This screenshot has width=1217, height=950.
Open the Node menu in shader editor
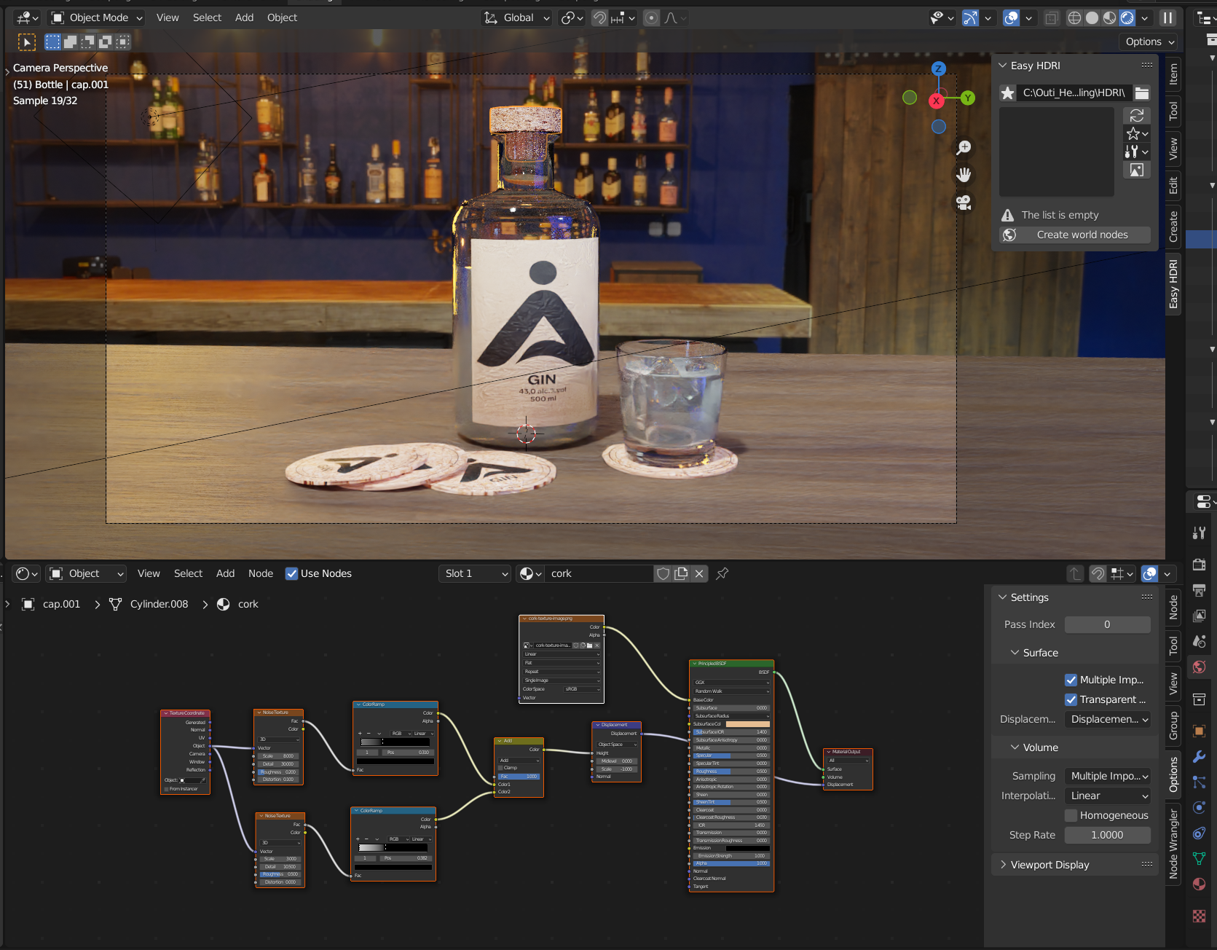coord(260,574)
